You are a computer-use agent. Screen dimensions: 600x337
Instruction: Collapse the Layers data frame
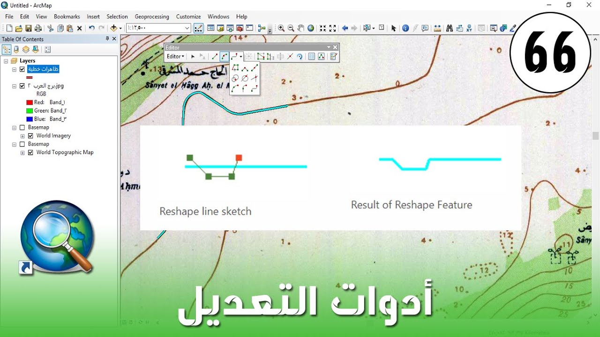click(x=6, y=61)
